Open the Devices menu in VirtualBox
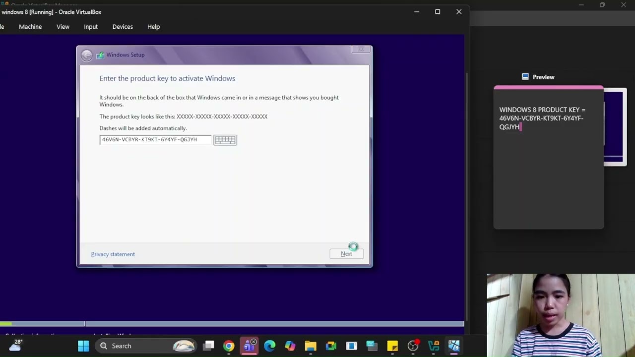This screenshot has width=635, height=357. click(x=123, y=27)
